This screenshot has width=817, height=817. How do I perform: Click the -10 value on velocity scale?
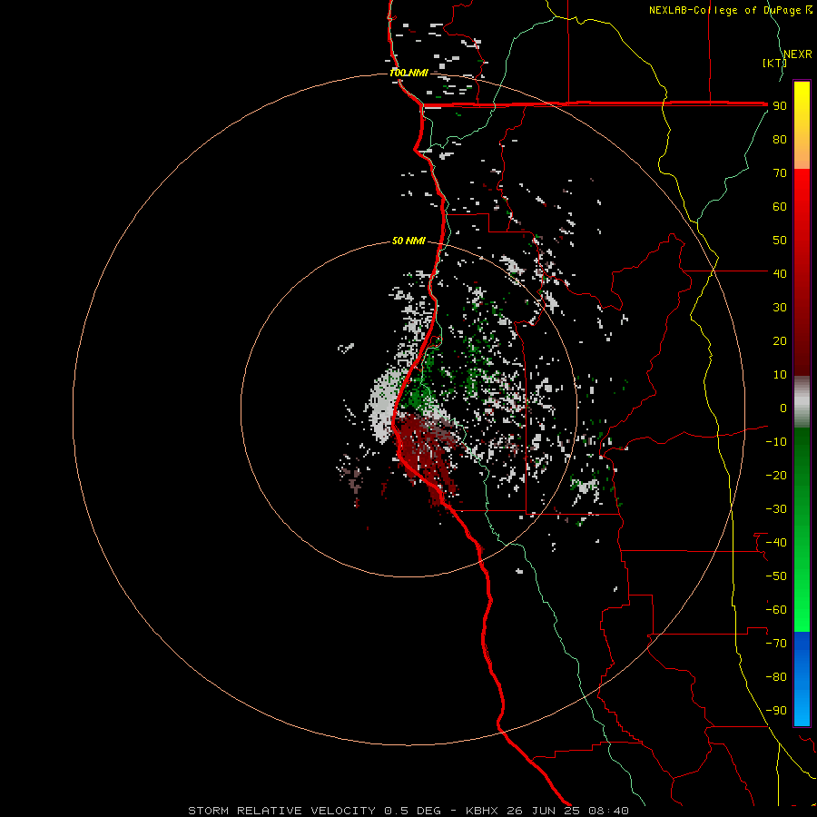click(x=776, y=442)
